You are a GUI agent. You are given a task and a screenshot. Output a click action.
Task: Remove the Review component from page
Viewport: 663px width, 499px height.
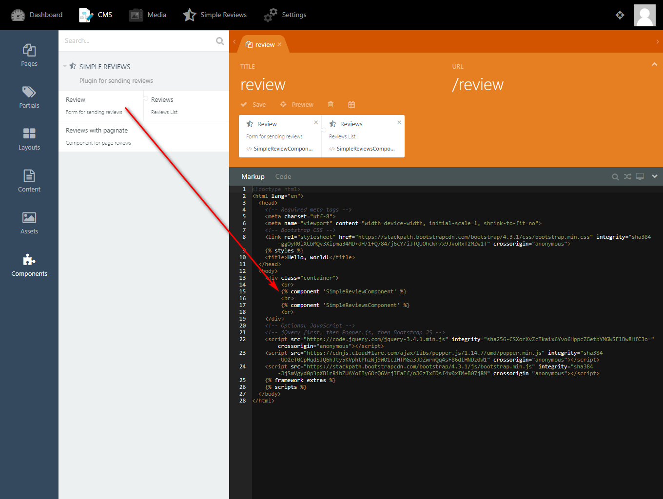pos(316,122)
